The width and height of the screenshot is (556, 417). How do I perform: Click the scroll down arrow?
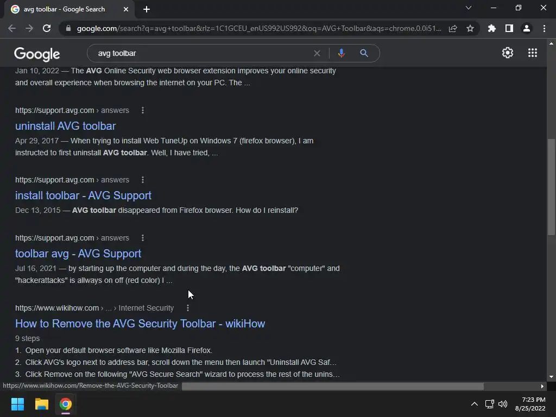click(551, 377)
